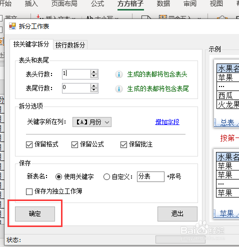Toggle the 保留公式 checkbox
239x247 pixels.
[x=74, y=144]
